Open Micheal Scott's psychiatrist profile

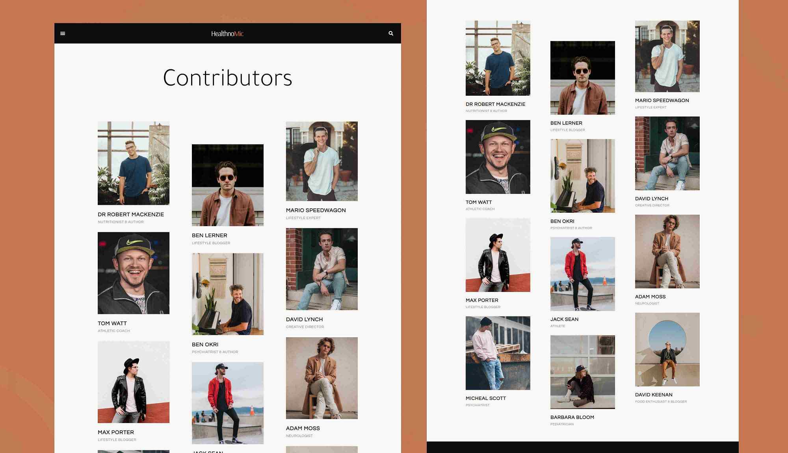click(485, 398)
